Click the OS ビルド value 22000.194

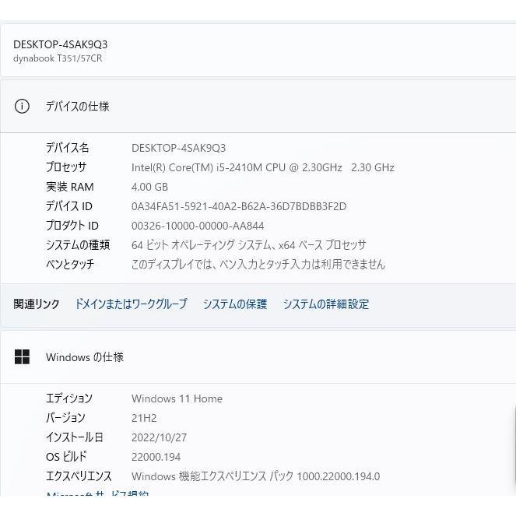(156, 457)
